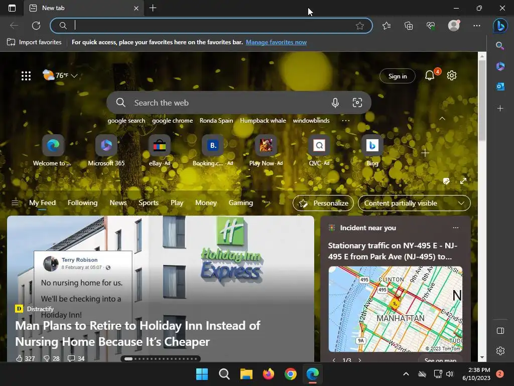Click the page vertical scrollbar thumb
Screen dimensions: 514x386
pyautogui.click(x=482, y=100)
